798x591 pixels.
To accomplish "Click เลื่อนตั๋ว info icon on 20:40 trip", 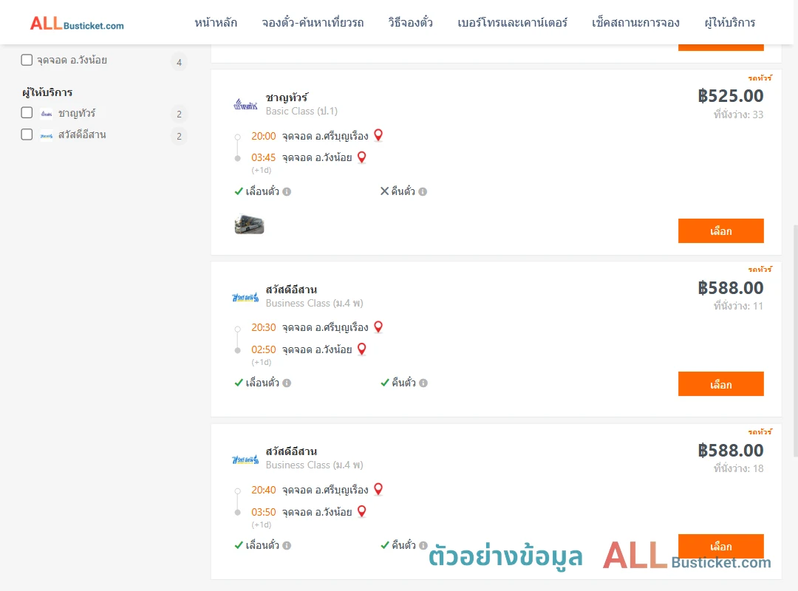I will click(287, 546).
